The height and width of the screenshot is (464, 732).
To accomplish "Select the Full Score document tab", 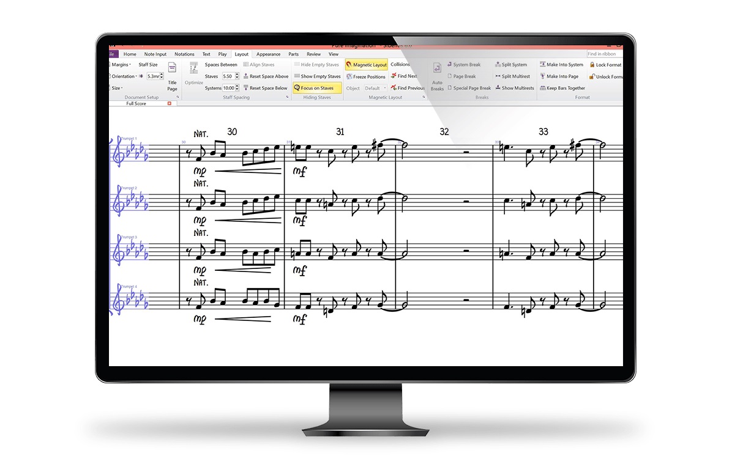I will pos(136,103).
